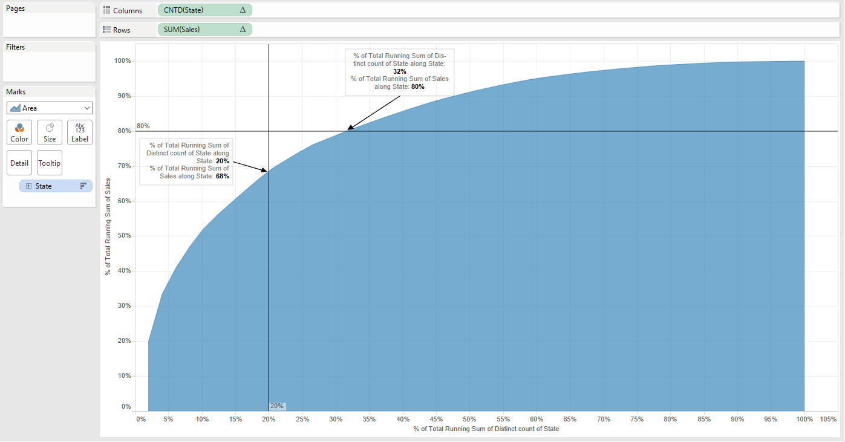The height and width of the screenshot is (442, 845).
Task: Click the sort icon on the State pill
Action: [83, 186]
